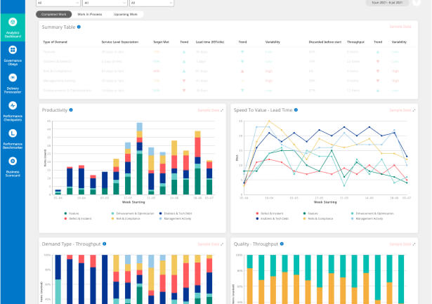Image resolution: width=432 pixels, height=304 pixels.
Task: Toggle Defect & Incident in Productivity legend
Action: coord(78,218)
